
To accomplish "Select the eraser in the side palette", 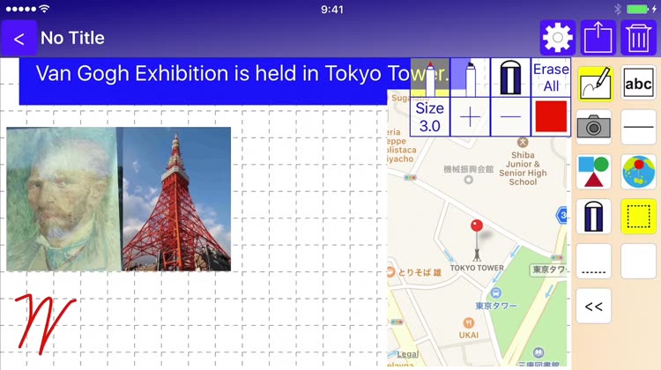I will (594, 216).
